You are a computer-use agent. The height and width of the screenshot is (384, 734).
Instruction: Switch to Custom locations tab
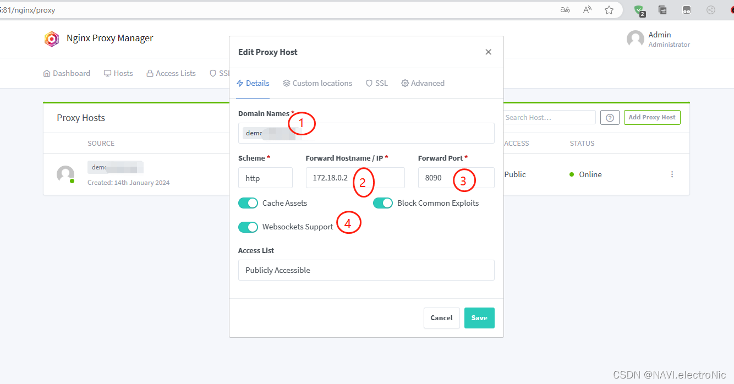pos(317,84)
